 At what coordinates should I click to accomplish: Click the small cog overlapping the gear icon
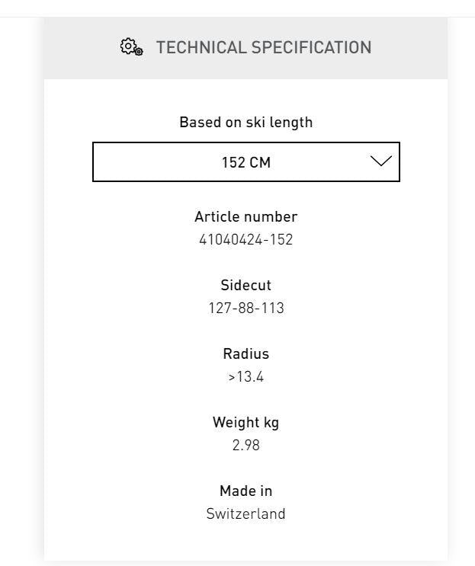click(138, 52)
